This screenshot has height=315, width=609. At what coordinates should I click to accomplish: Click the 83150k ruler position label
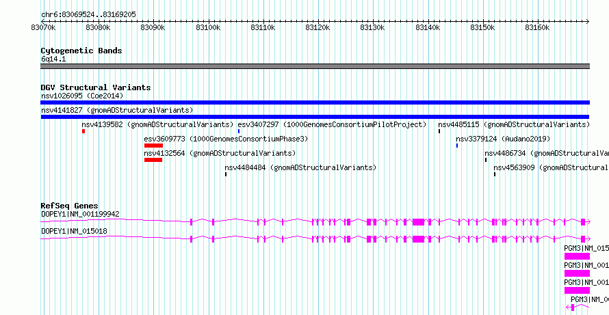pyautogui.click(x=482, y=27)
